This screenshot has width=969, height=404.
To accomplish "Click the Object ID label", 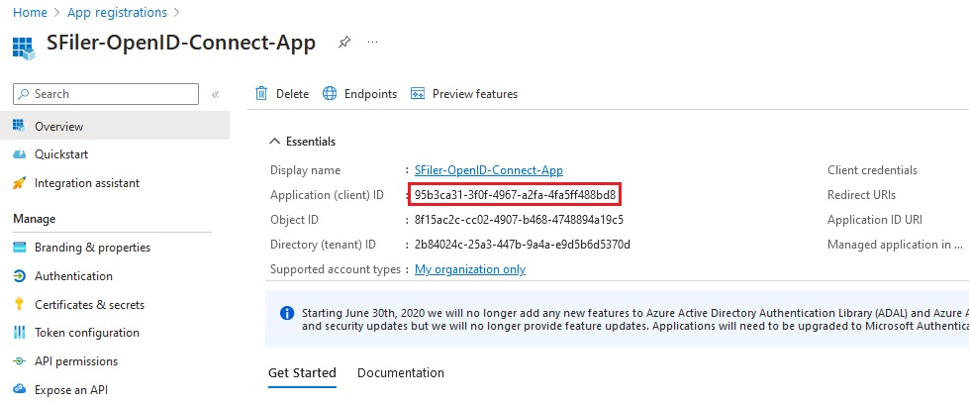I will 294,220.
